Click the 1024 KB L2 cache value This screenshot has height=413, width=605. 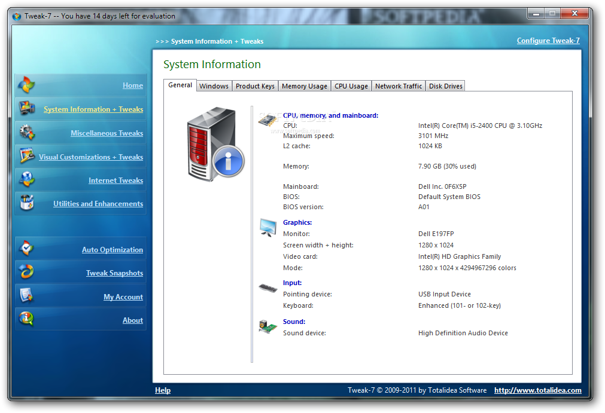point(430,146)
